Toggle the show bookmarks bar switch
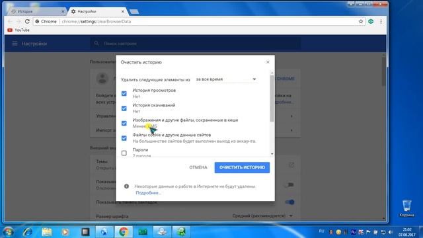Image resolution: width=423 pixels, height=238 pixels. (x=289, y=202)
